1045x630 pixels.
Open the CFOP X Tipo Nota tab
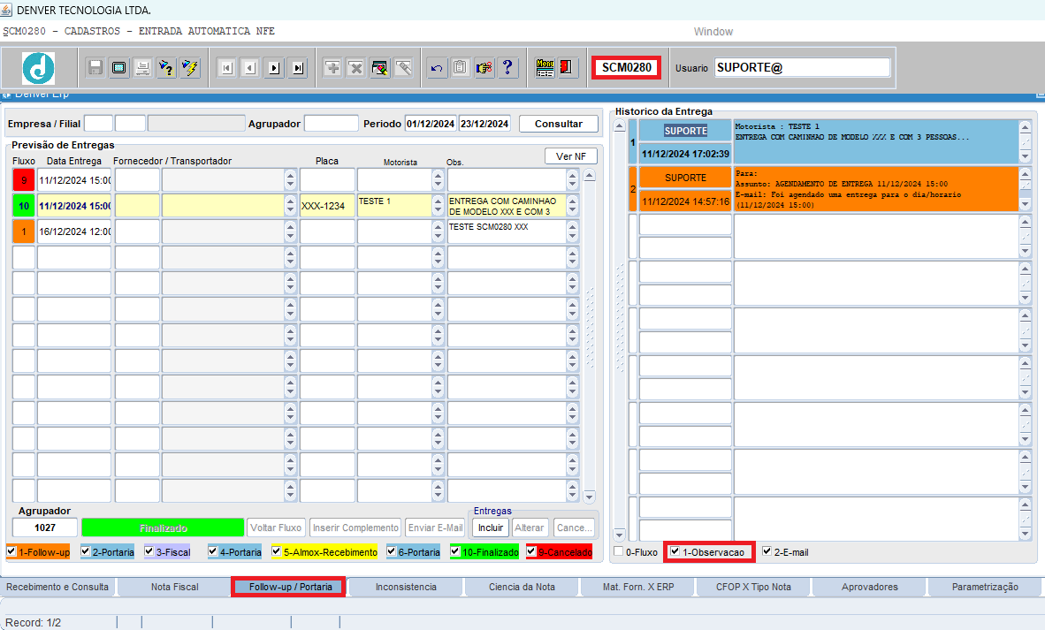pos(754,587)
